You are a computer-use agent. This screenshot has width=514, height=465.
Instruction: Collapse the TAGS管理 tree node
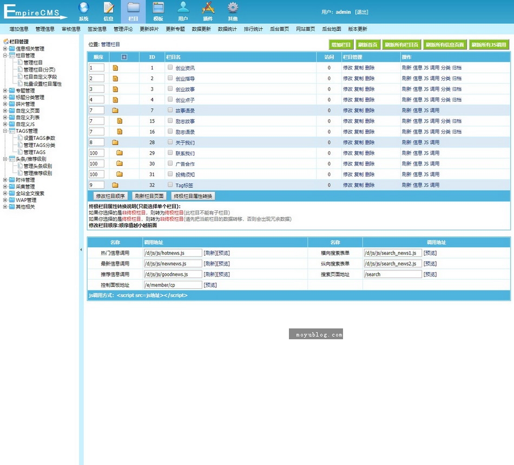pyautogui.click(x=5, y=131)
